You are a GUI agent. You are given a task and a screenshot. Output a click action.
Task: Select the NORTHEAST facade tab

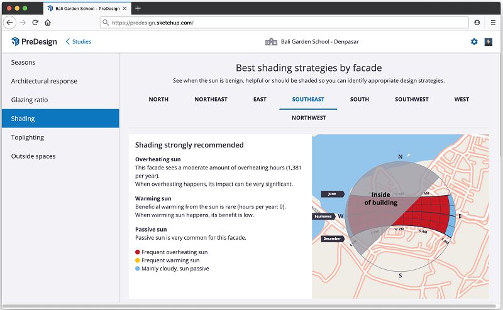click(211, 99)
